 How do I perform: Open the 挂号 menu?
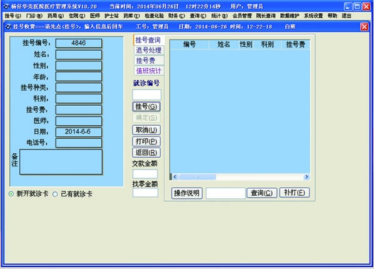click(13, 16)
